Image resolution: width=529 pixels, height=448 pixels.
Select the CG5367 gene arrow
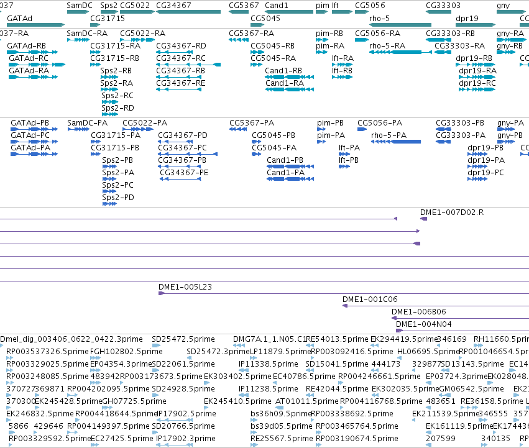[x=239, y=12]
